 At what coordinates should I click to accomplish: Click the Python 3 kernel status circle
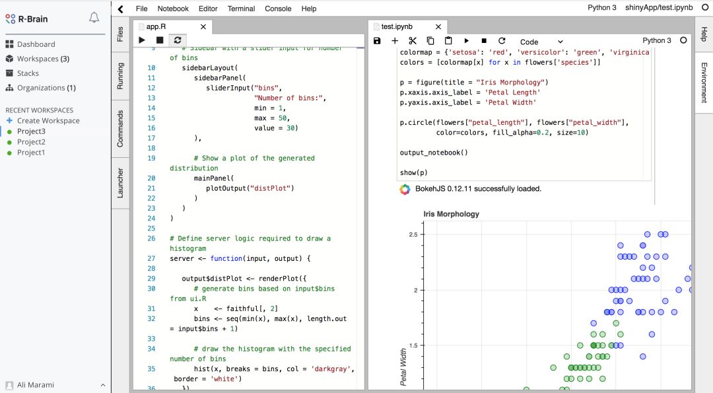click(x=683, y=40)
